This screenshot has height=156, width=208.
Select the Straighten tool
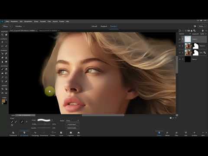tap(6, 93)
